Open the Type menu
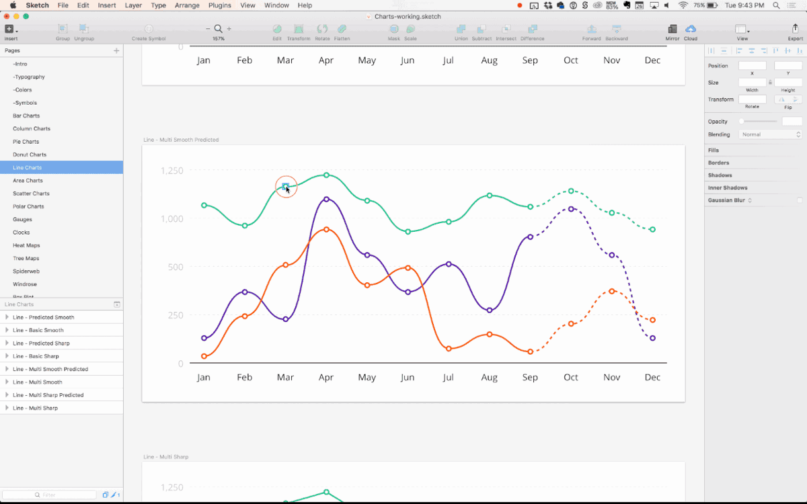 tap(159, 5)
